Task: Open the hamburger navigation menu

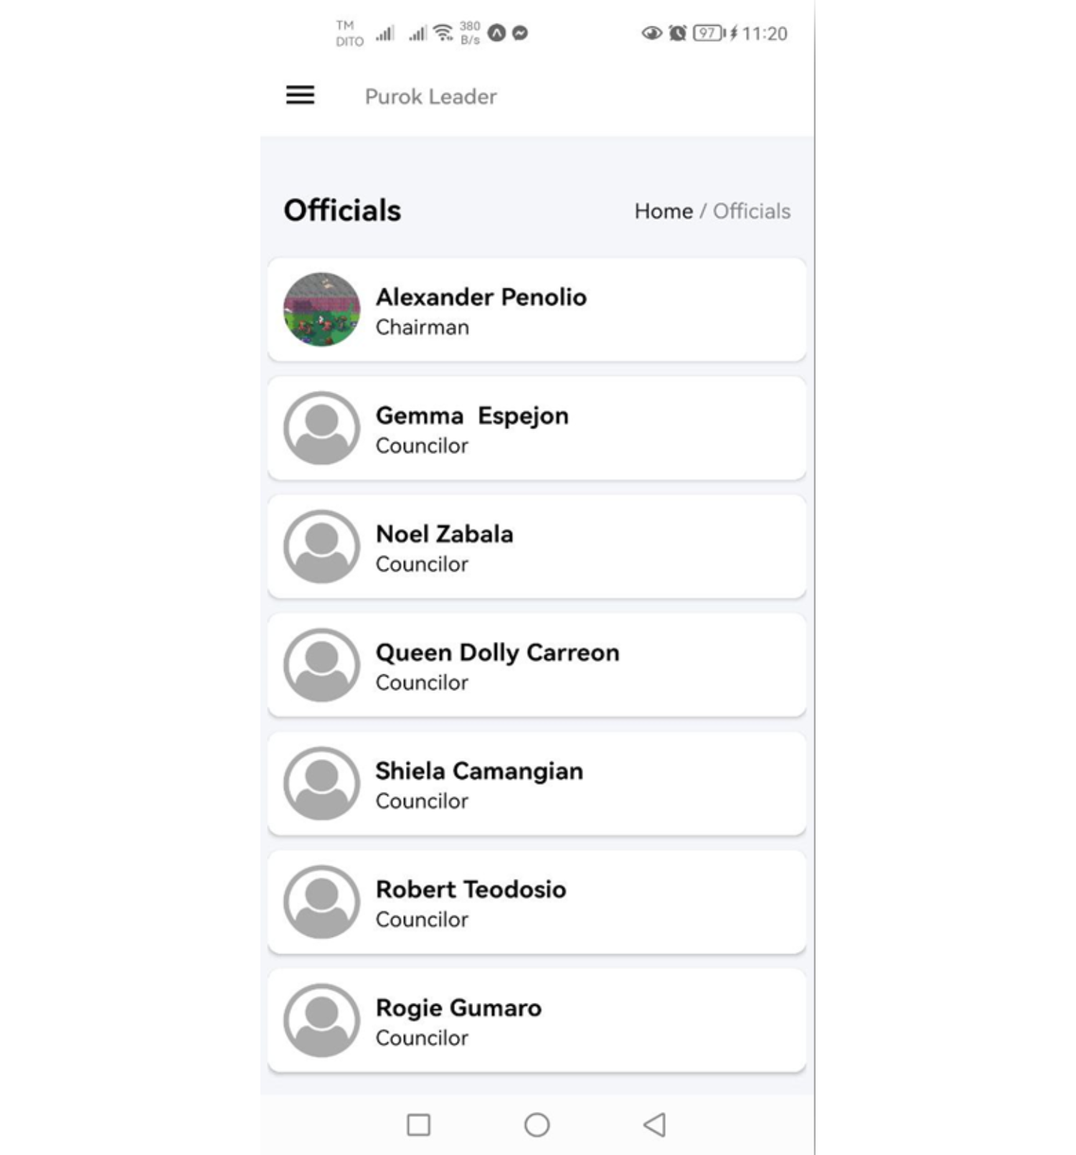Action: [300, 95]
